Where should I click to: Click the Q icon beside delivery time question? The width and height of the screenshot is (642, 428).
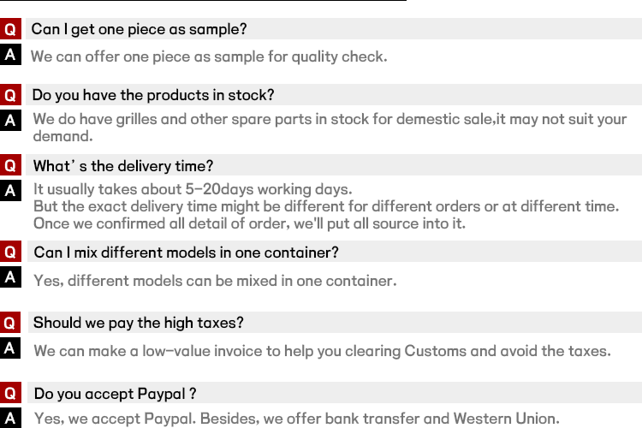pyautogui.click(x=10, y=166)
